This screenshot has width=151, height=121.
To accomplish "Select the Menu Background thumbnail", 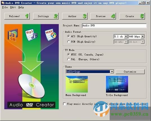I will [x=77, y=84].
